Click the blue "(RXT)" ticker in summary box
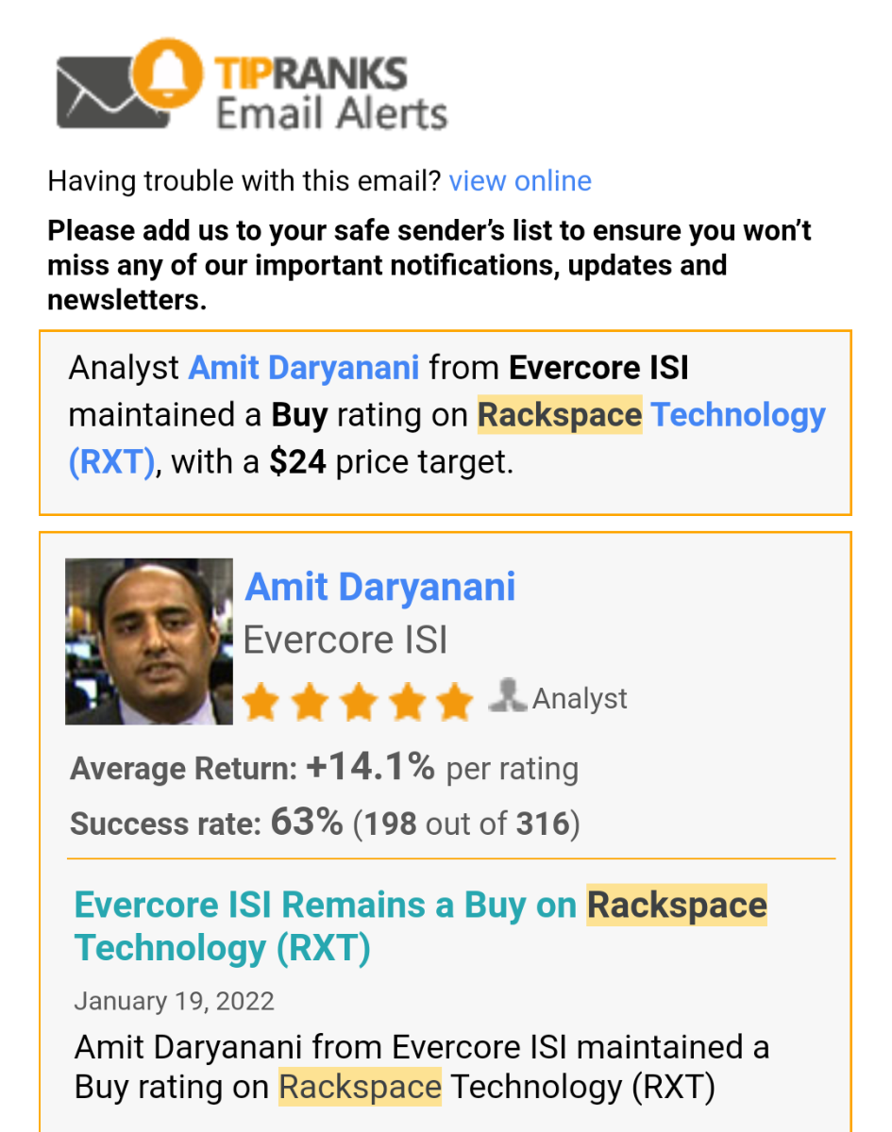This screenshot has height=1132, width=892. [x=111, y=463]
